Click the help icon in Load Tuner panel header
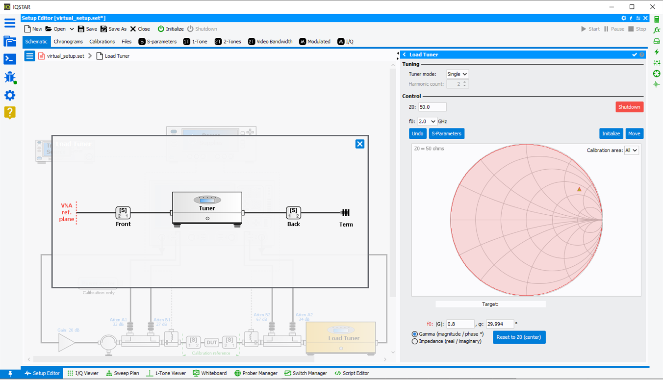Image resolution: width=663 pixels, height=380 pixels. tap(641, 54)
